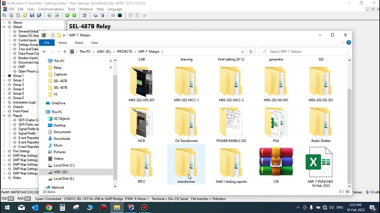
Task: Click the ABC toolbar icon in QuickSet
Action: pos(85,15)
